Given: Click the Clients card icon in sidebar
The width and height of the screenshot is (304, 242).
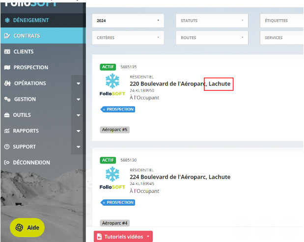Looking at the screenshot, I should [x=7, y=52].
